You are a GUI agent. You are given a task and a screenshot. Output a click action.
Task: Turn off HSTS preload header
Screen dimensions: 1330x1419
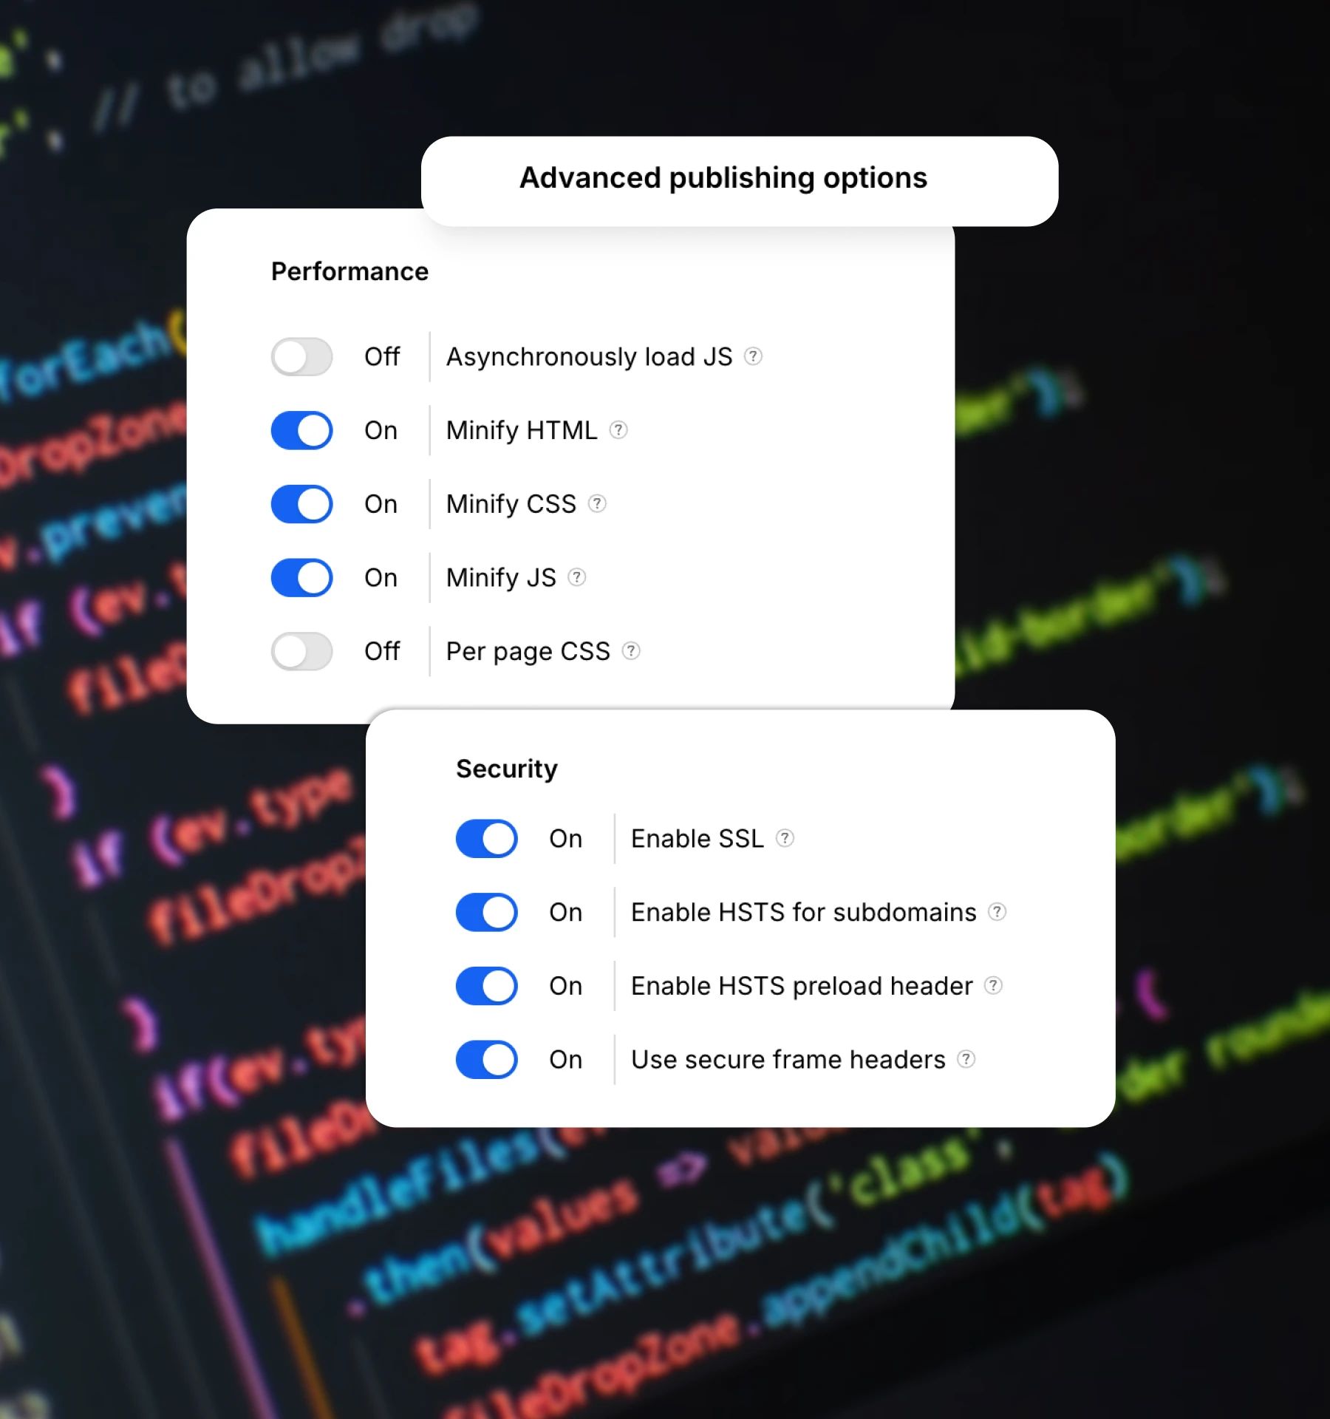tap(486, 985)
